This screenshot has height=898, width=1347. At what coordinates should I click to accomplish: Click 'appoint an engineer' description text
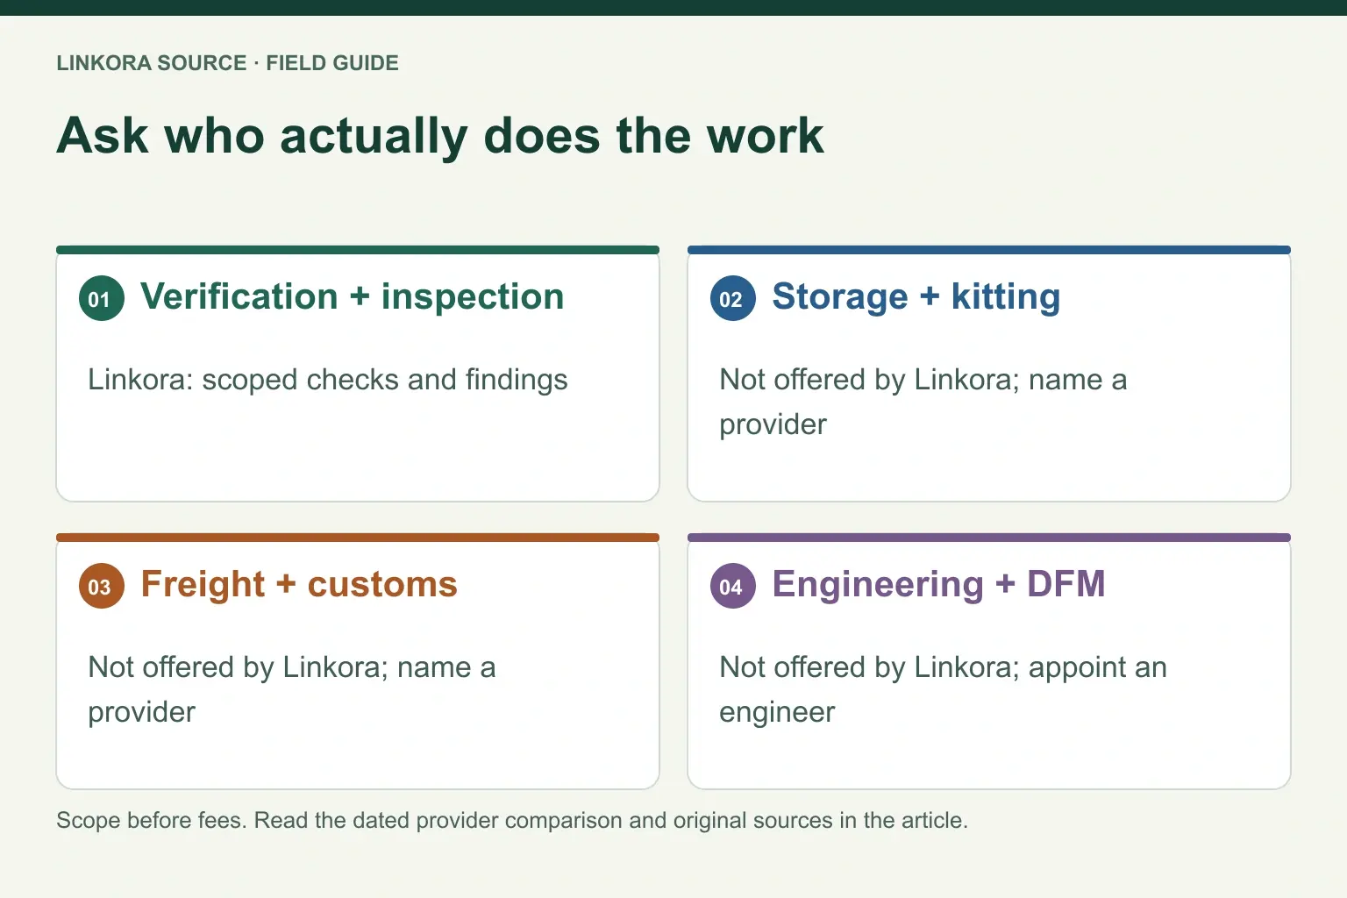coord(943,689)
